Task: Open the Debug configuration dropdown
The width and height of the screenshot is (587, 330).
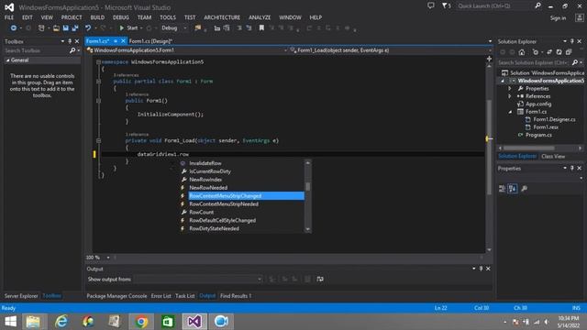Action: point(185,28)
